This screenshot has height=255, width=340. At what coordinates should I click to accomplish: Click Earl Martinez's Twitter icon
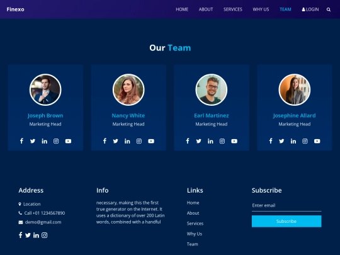point(198,141)
